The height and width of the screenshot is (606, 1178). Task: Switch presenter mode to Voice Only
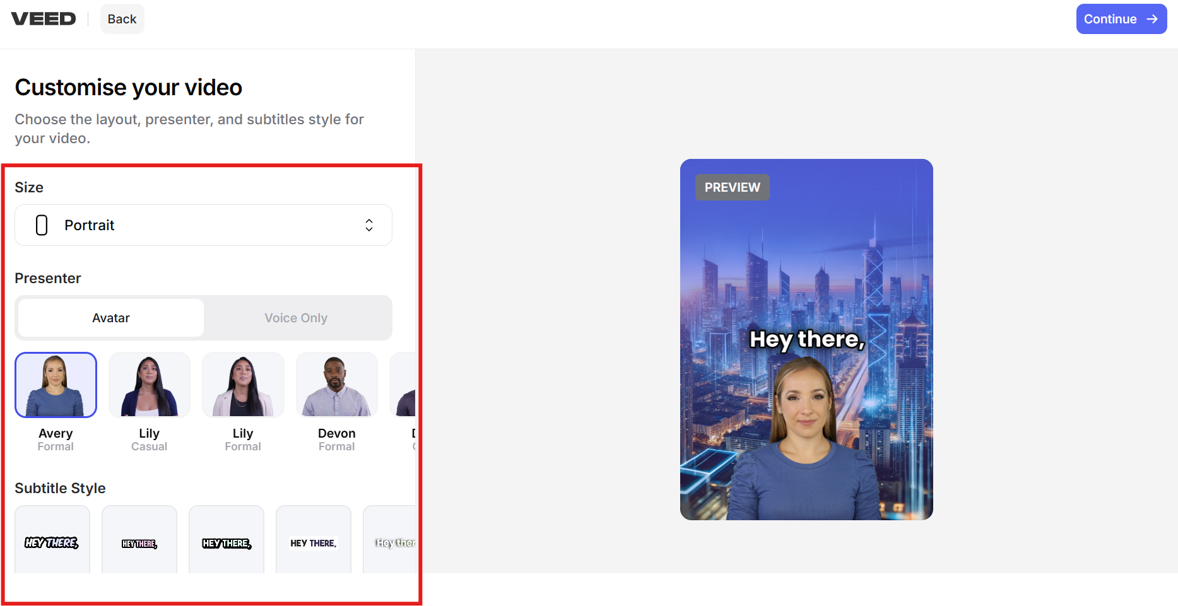(296, 318)
